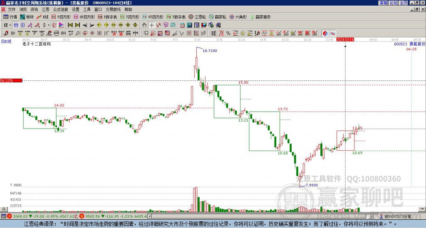Toggle the 权 adjustment button
The width and height of the screenshot is (426, 228).
click(x=54, y=25)
